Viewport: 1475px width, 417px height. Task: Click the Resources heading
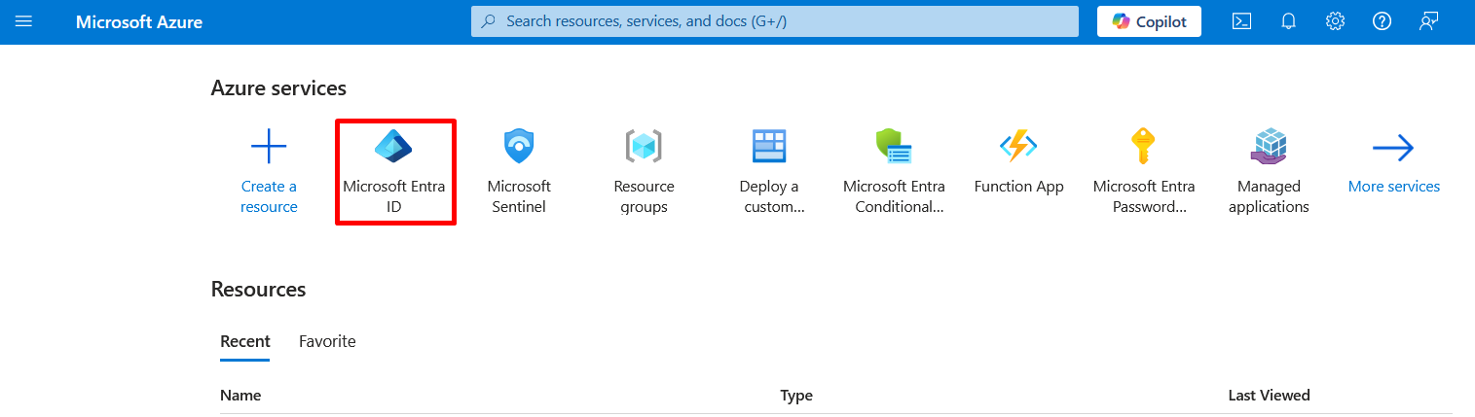tap(258, 290)
